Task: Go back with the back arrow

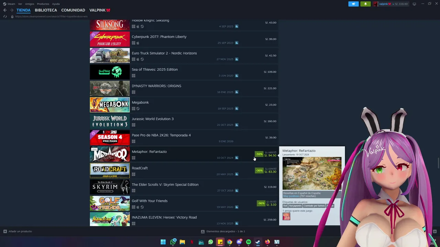Action: (5, 10)
